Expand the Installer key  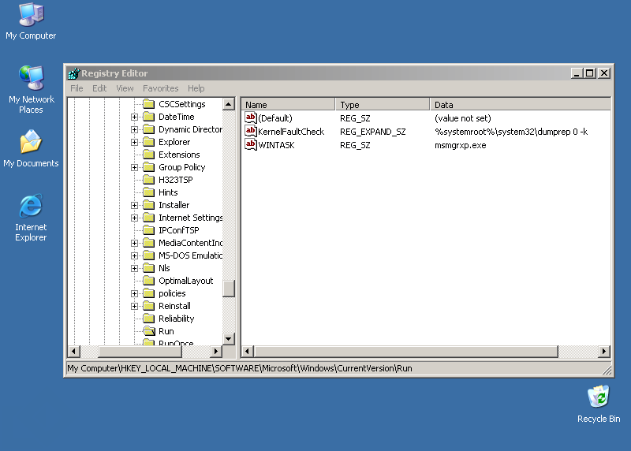(x=134, y=205)
